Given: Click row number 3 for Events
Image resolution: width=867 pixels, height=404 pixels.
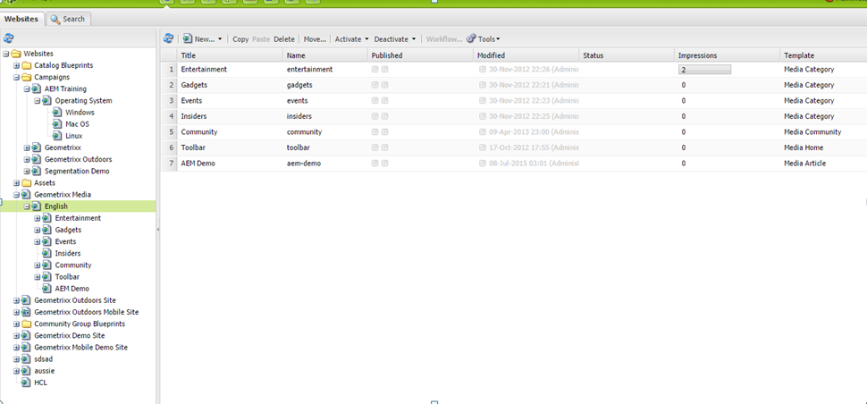Looking at the screenshot, I should click(171, 101).
